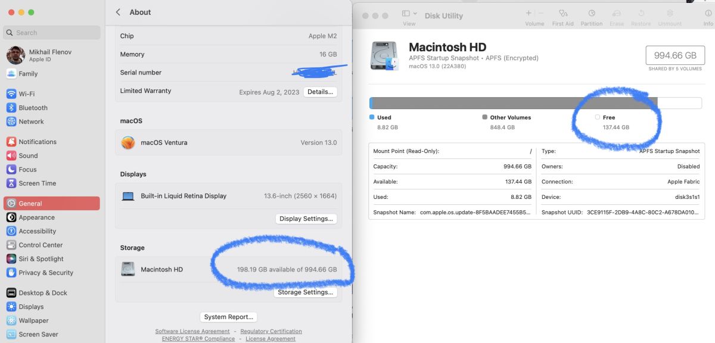Viewport: 715px width, 343px height.
Task: Click Unmount in the Disk Utility toolbar
Action: point(670,17)
